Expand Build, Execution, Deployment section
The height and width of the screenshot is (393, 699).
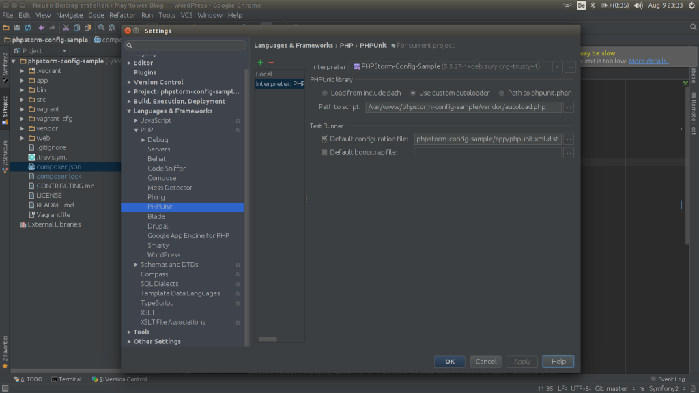[129, 101]
